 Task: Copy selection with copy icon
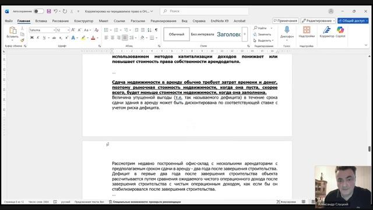coord(22,34)
